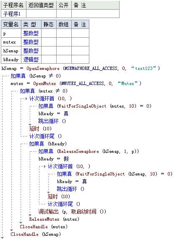This screenshot has height=240, width=177.
Task: Toggle the 数组 cell for variable p
Action: point(64,33)
